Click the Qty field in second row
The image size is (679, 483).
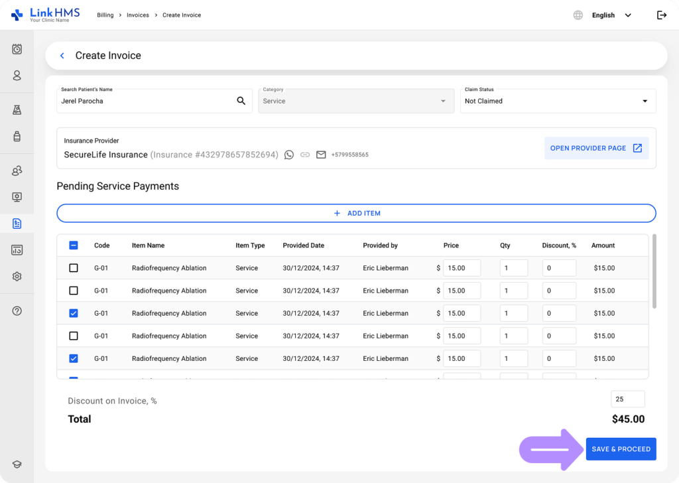[514, 290]
